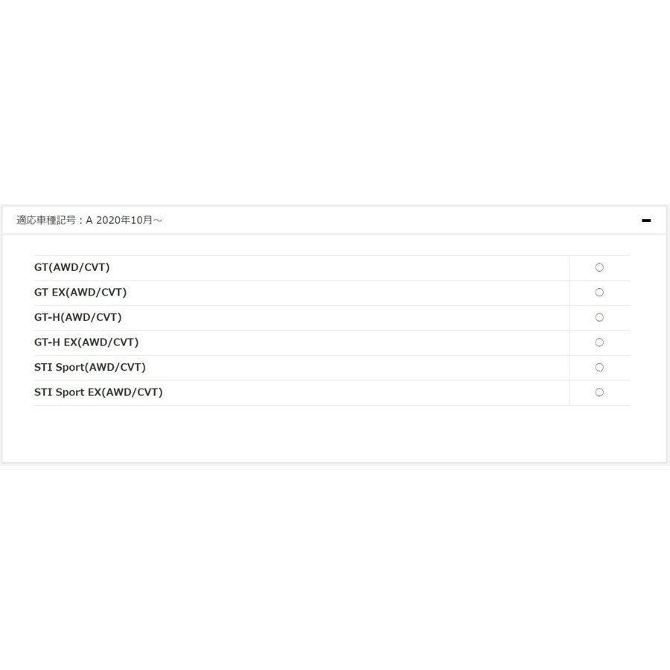This screenshot has height=670, width=670.
Task: Click the letter A in the panel header
Action: (89, 220)
